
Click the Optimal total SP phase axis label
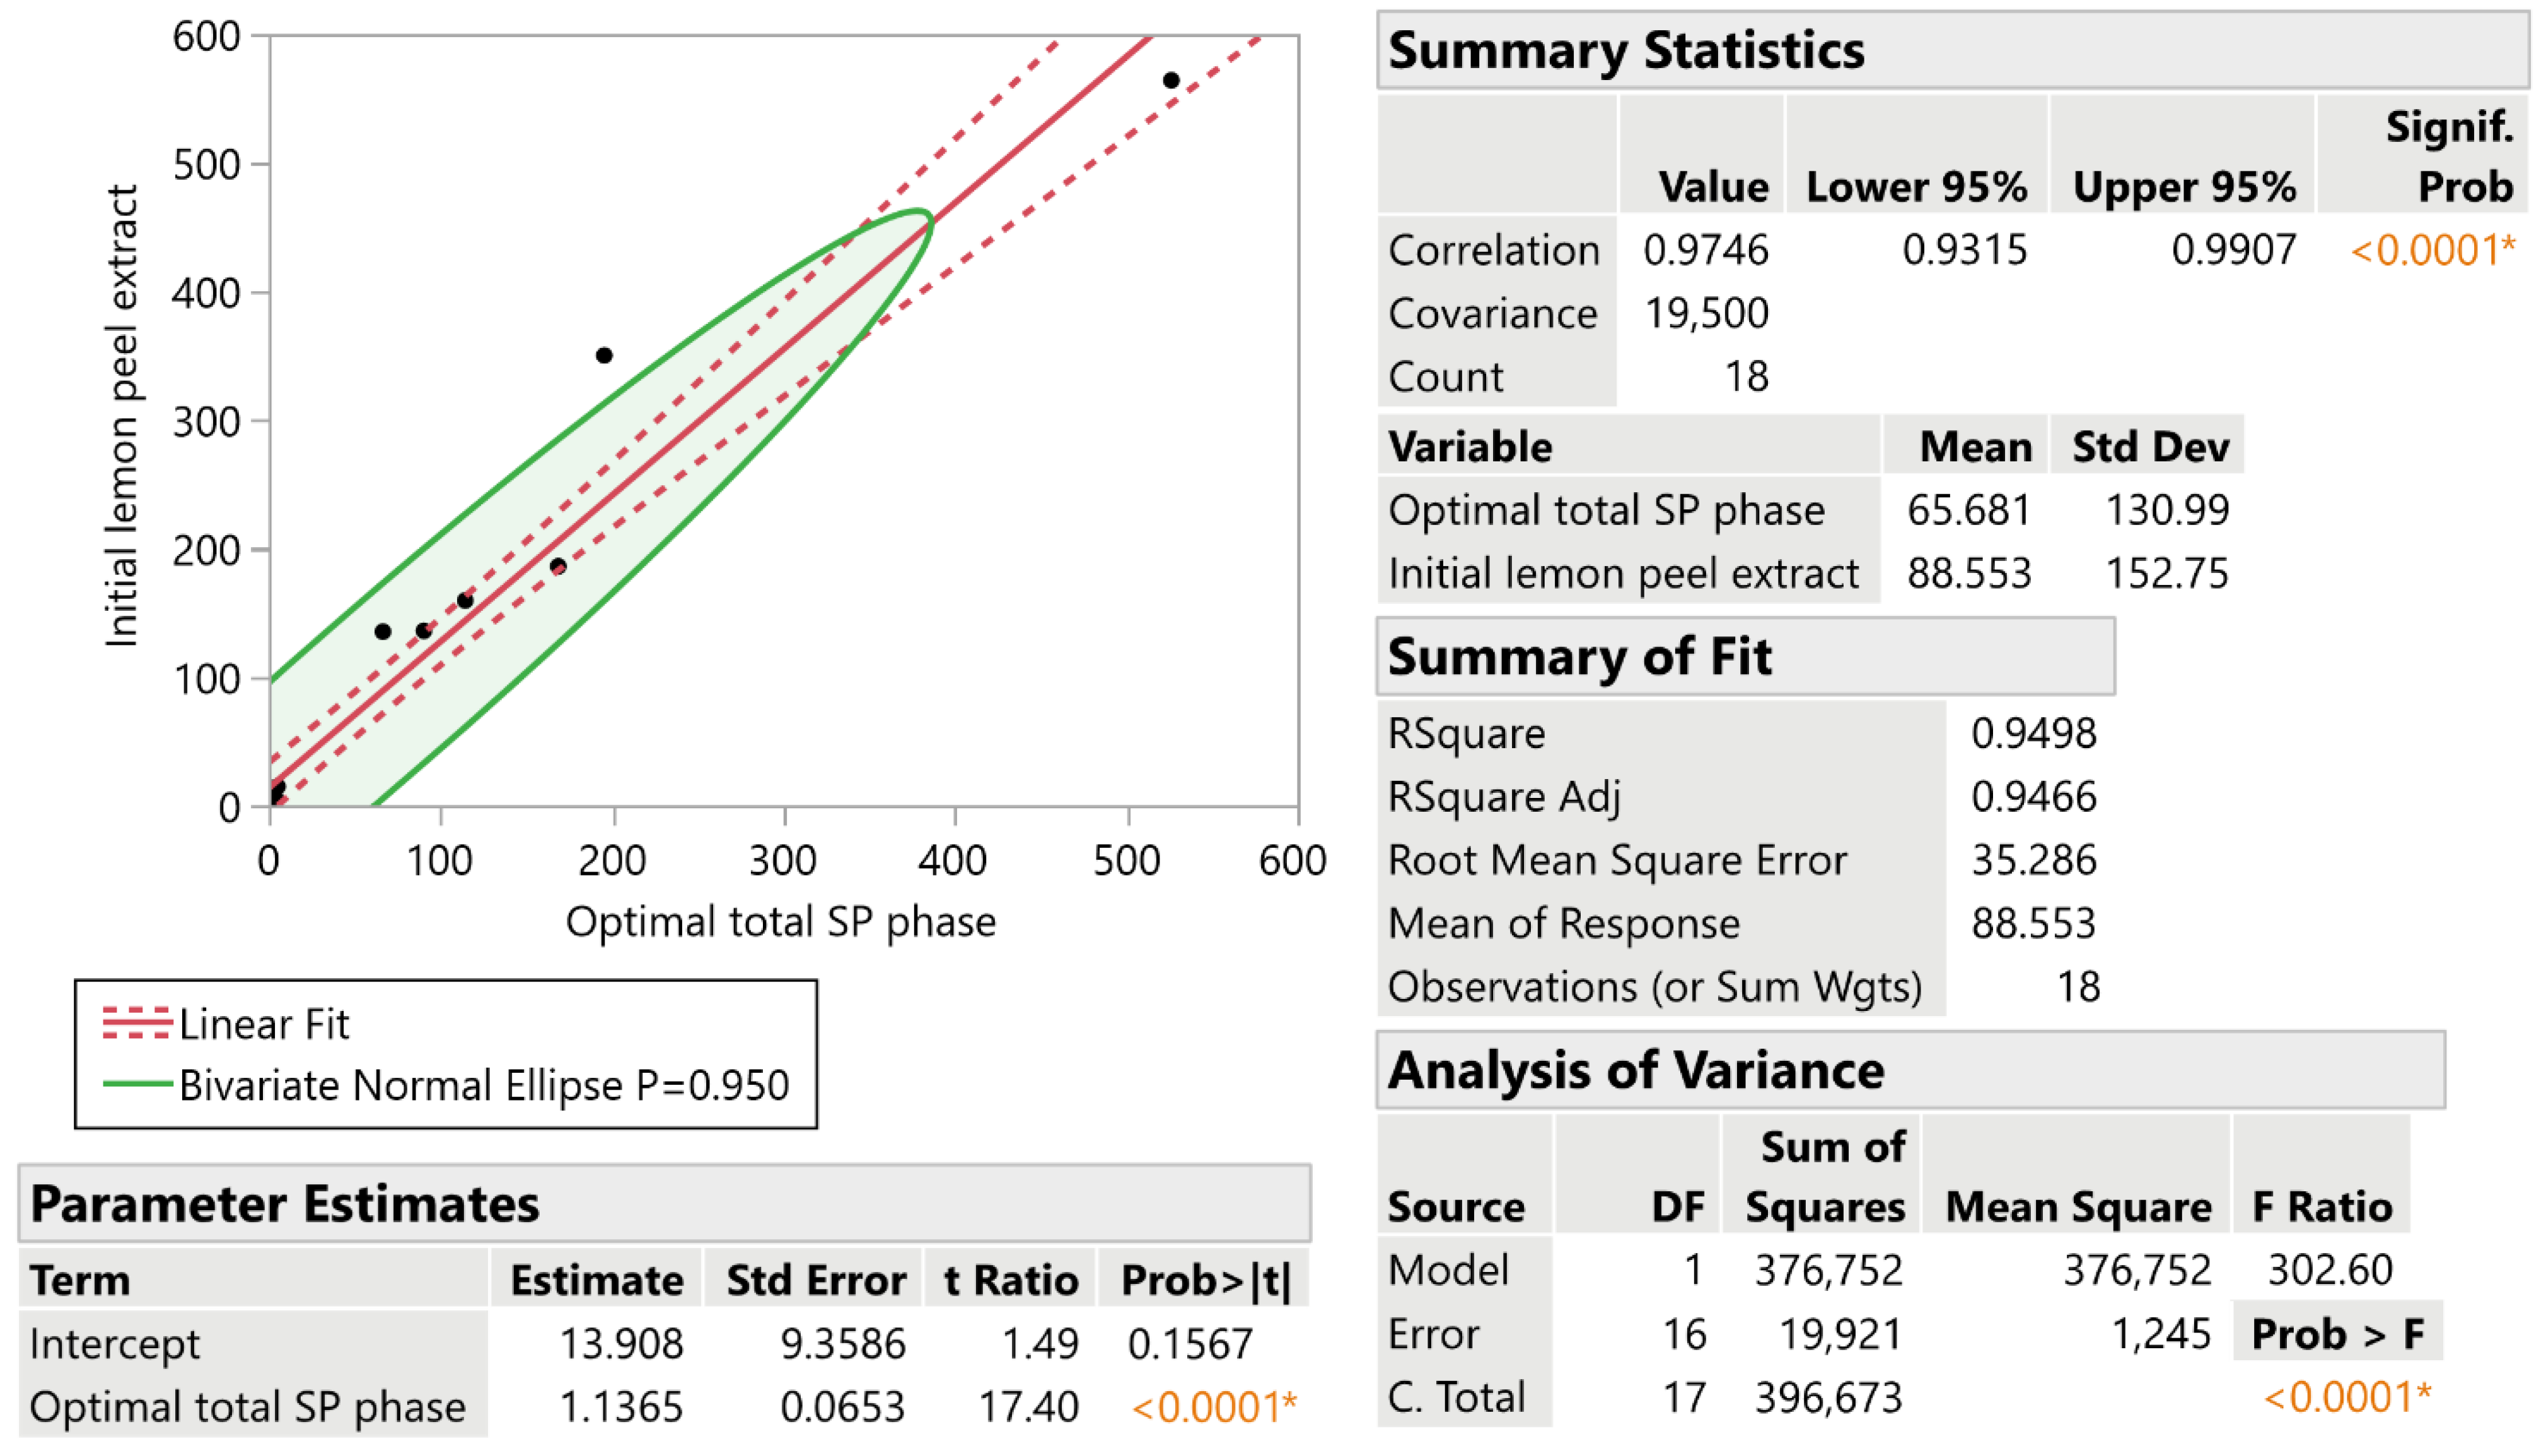781,921
